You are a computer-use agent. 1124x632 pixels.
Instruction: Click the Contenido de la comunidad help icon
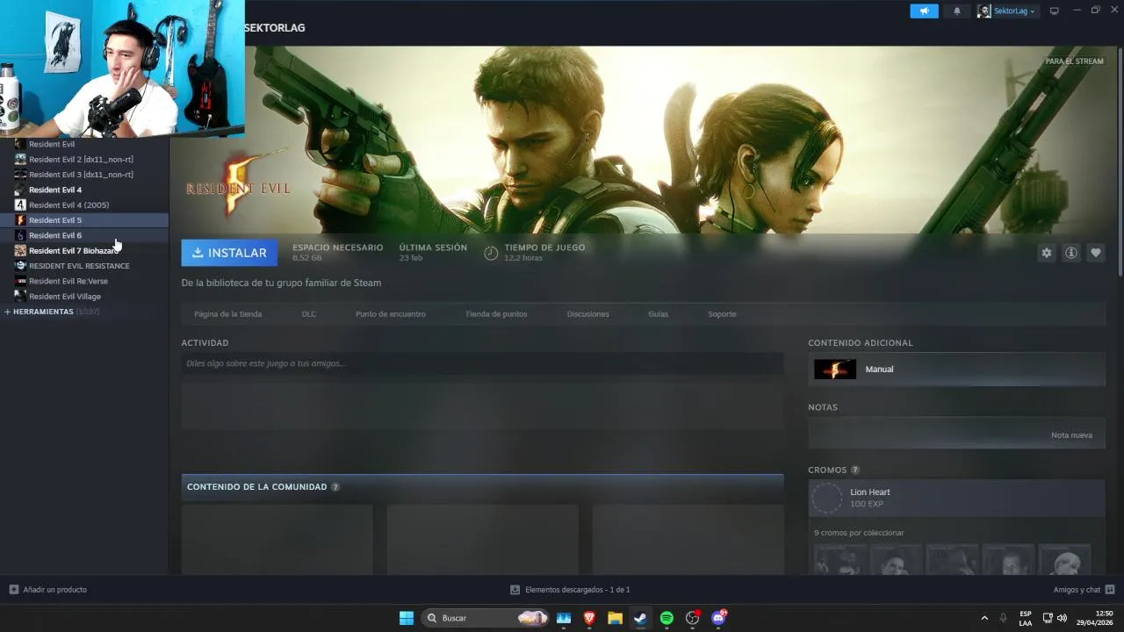[x=335, y=487]
